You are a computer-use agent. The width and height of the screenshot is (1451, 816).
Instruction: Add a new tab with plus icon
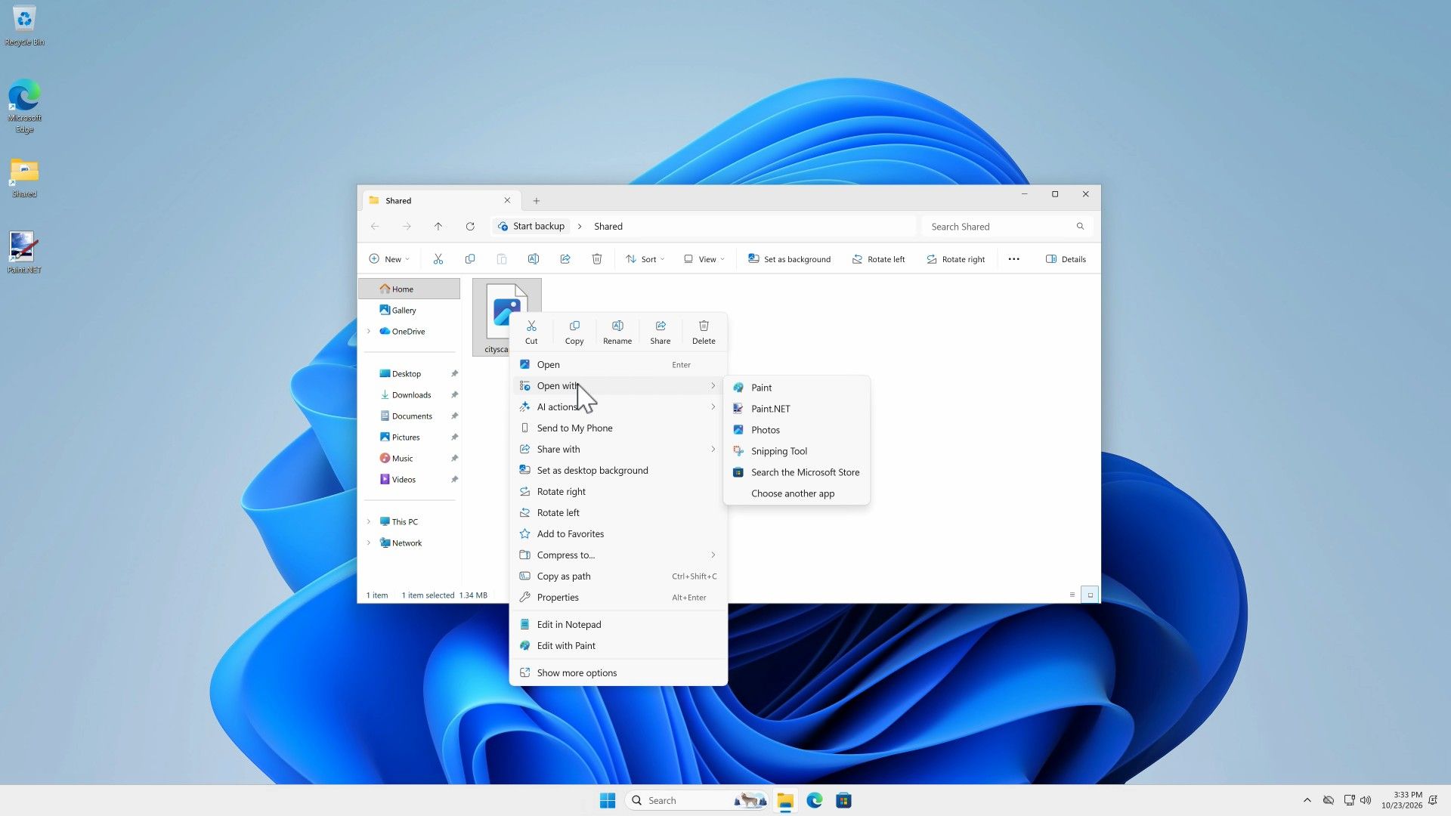point(537,201)
